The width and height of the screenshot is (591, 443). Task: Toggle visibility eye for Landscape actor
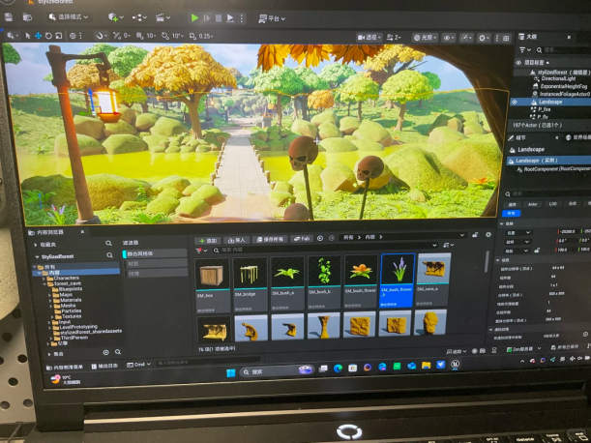pos(514,101)
